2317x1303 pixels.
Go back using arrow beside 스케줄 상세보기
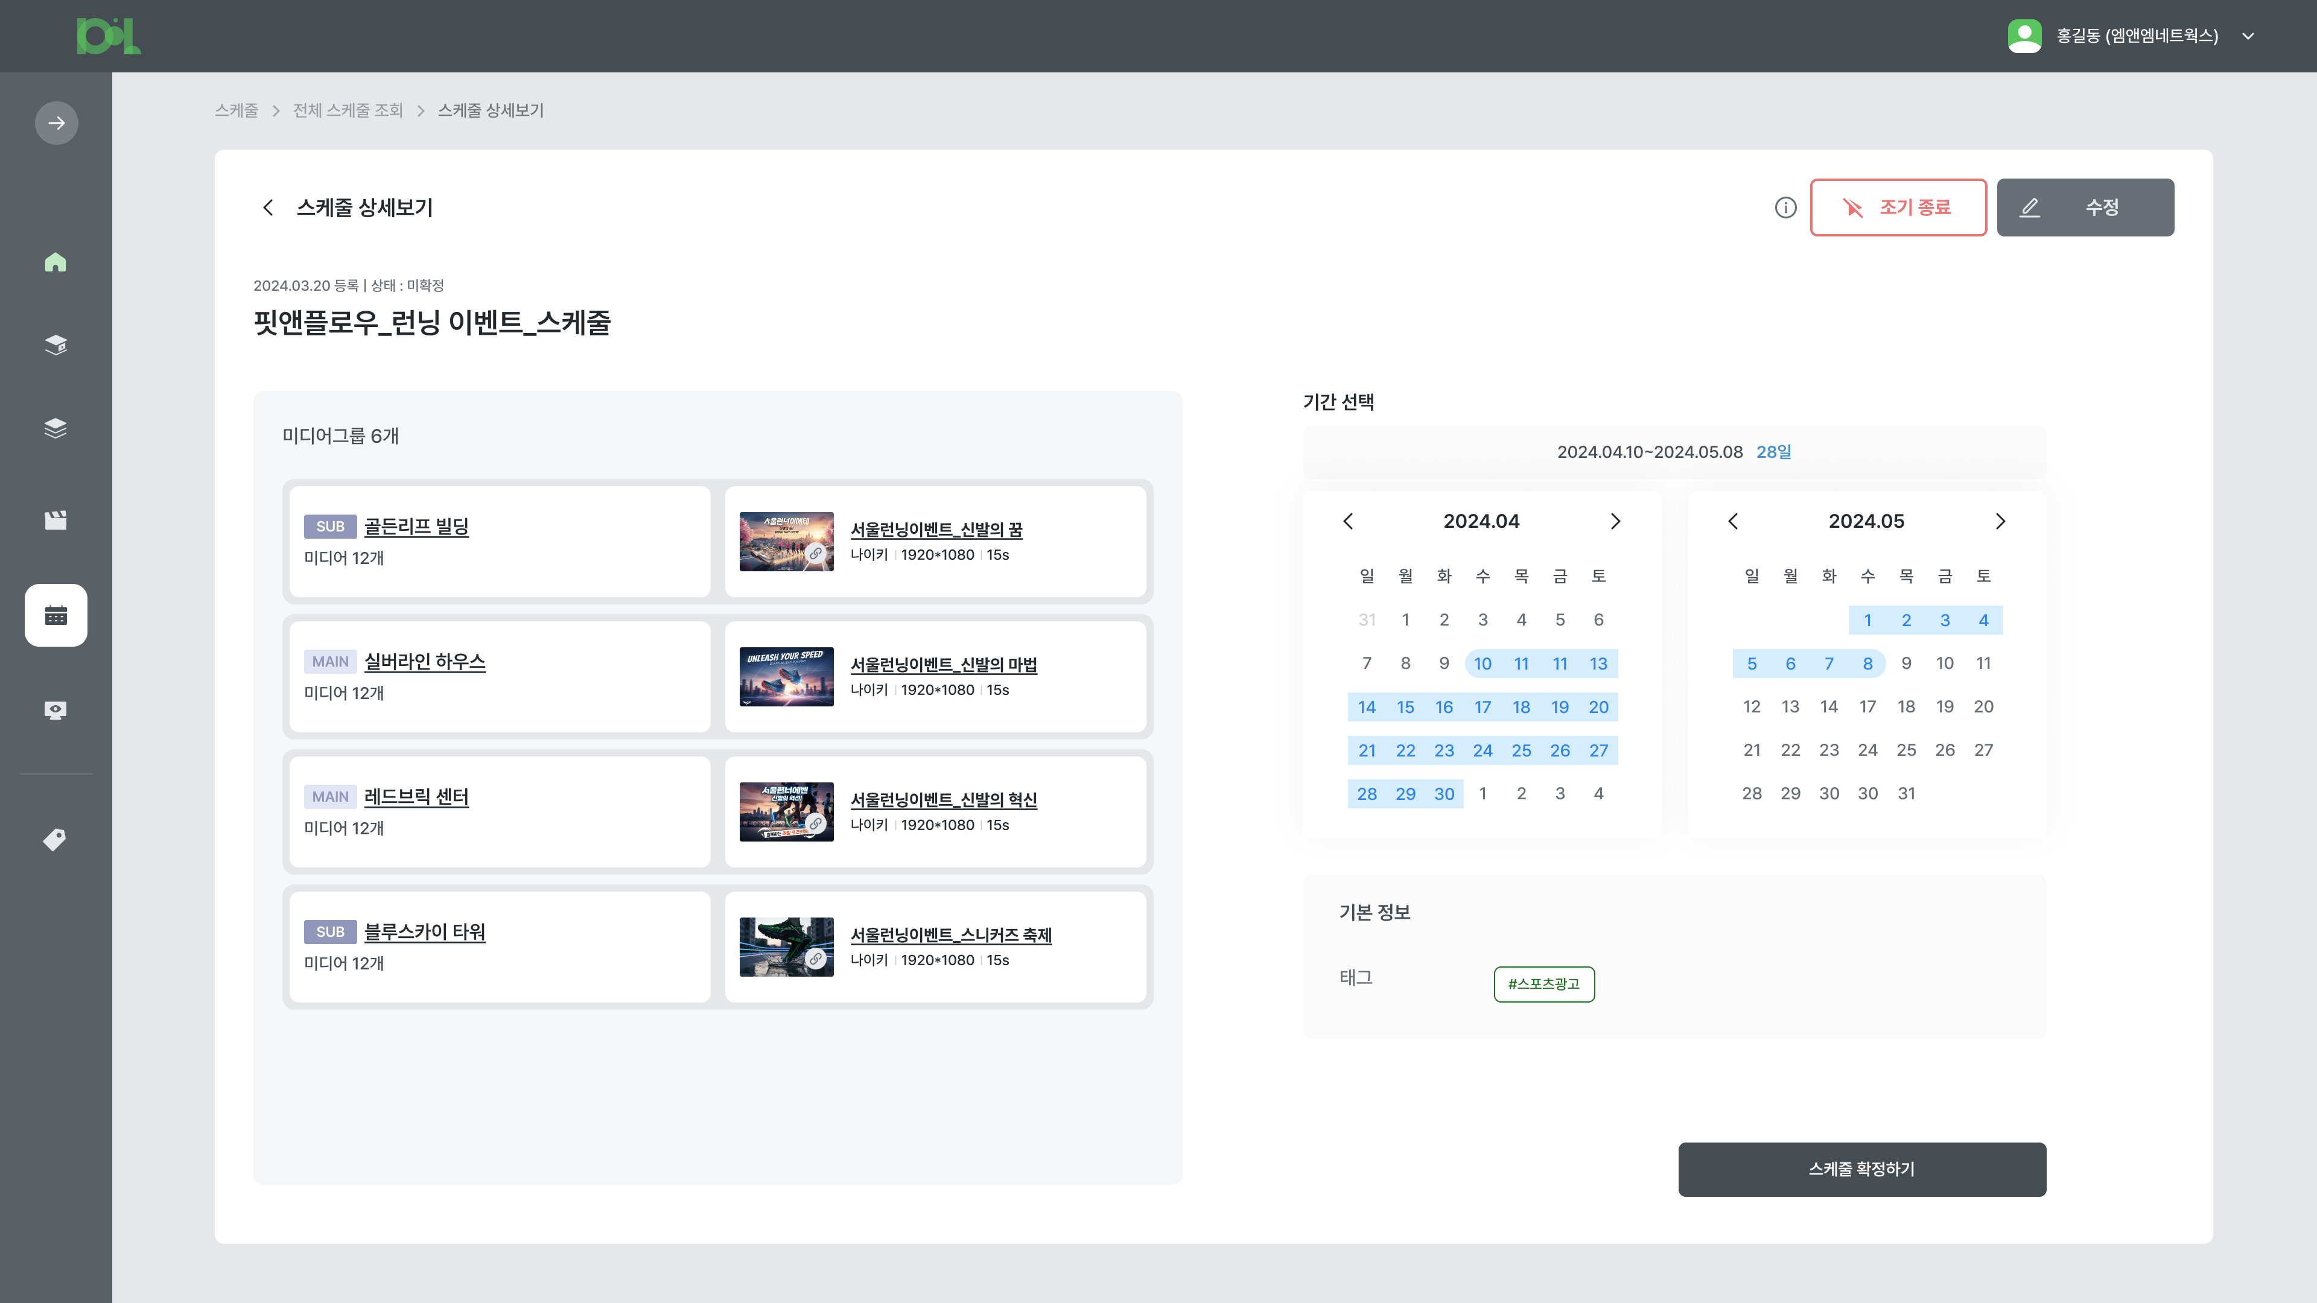268,208
